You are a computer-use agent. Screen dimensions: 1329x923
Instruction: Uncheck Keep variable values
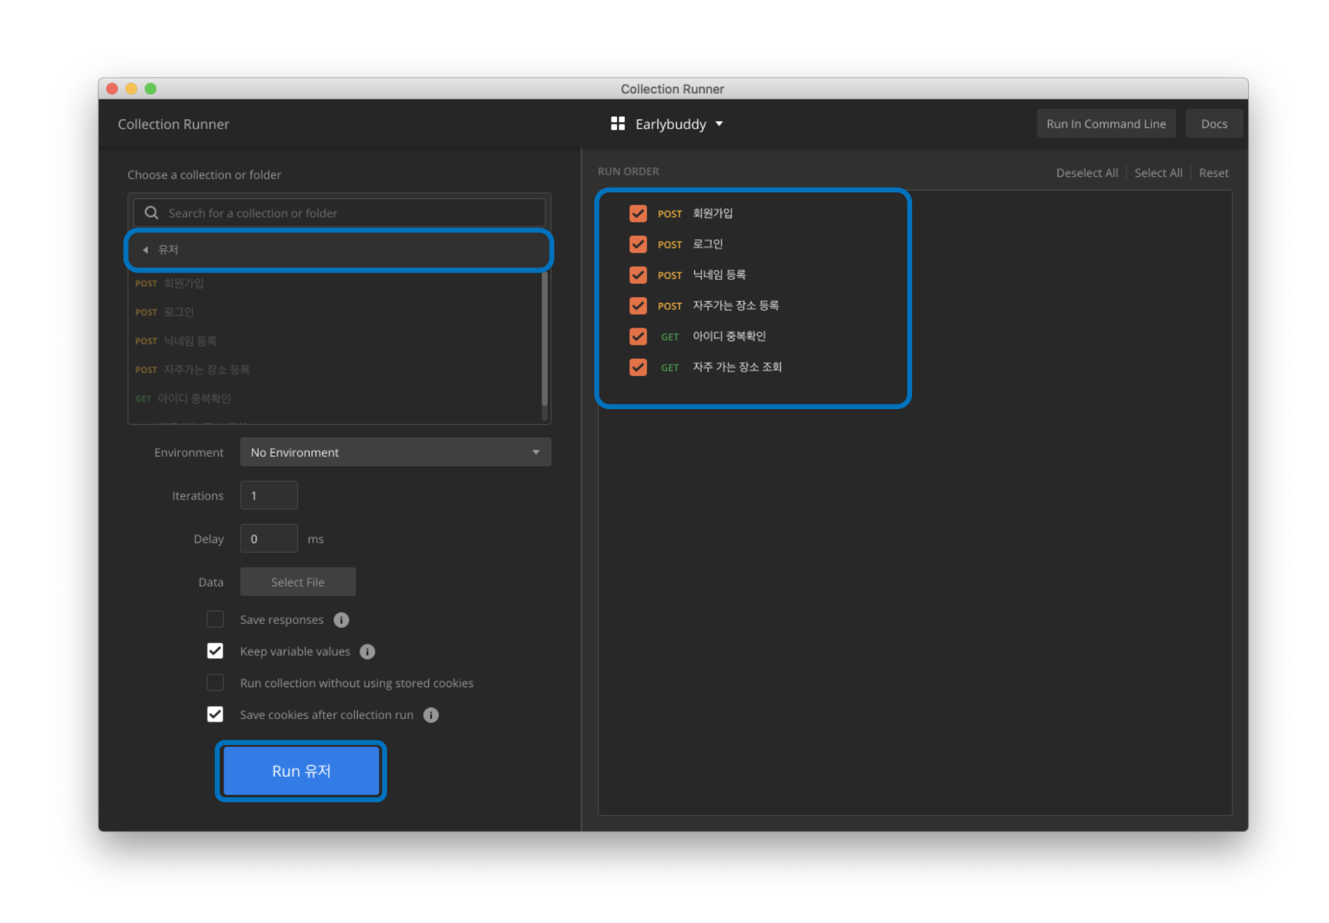(x=215, y=651)
